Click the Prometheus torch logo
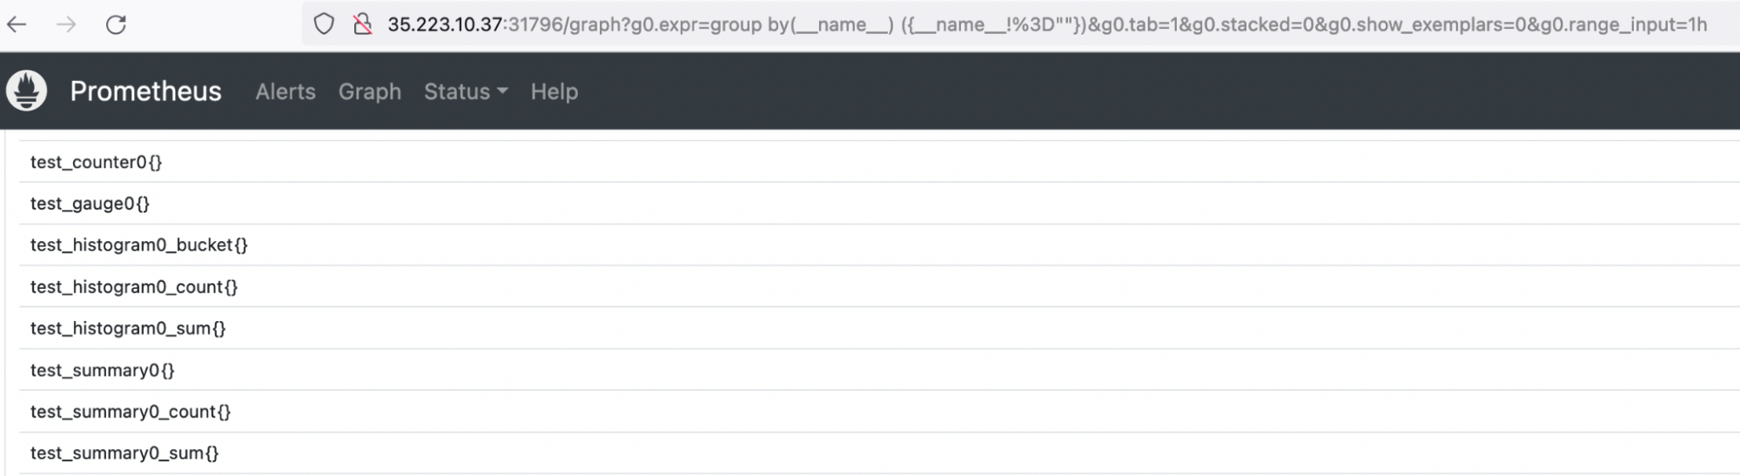 (26, 91)
